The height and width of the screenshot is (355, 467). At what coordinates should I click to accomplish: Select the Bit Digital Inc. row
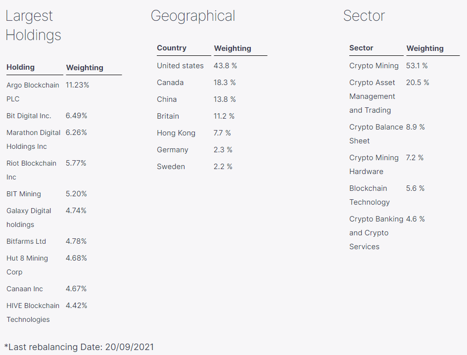pyautogui.click(x=29, y=116)
